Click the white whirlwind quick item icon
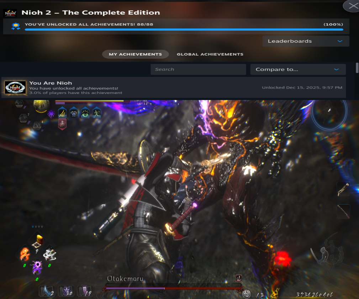359x299 pixels. [50, 254]
